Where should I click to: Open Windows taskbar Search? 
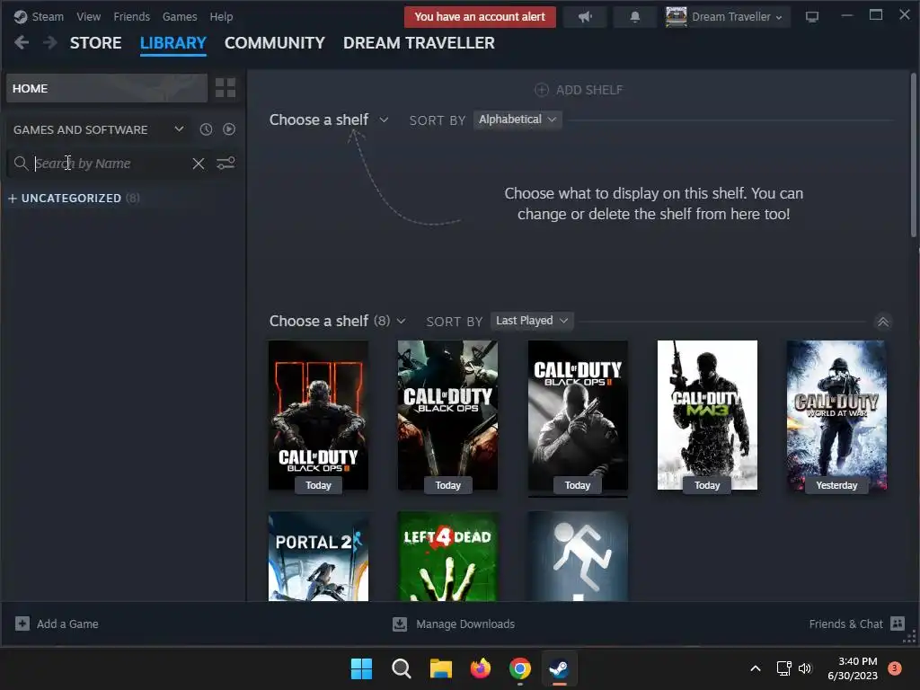coord(402,668)
